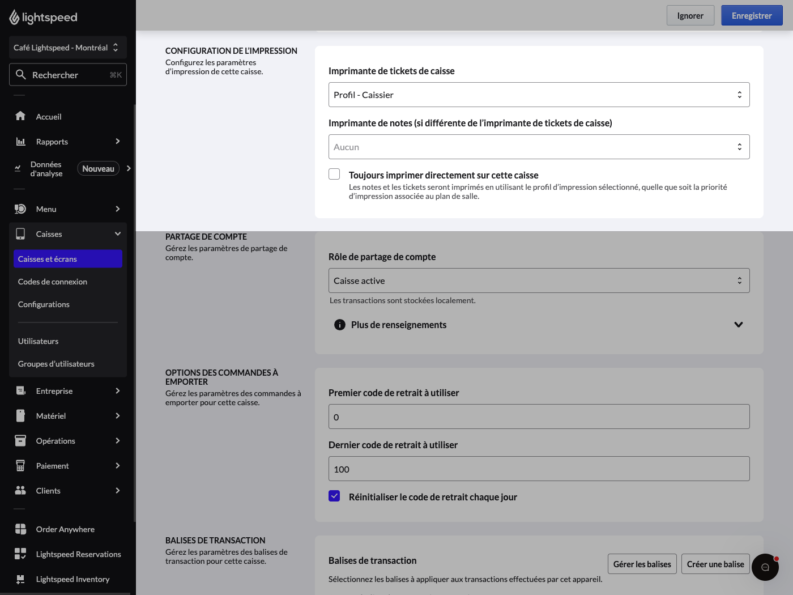Open the Imprimante de tickets de caisse dropdown
This screenshot has width=793, height=595.
[x=539, y=95]
